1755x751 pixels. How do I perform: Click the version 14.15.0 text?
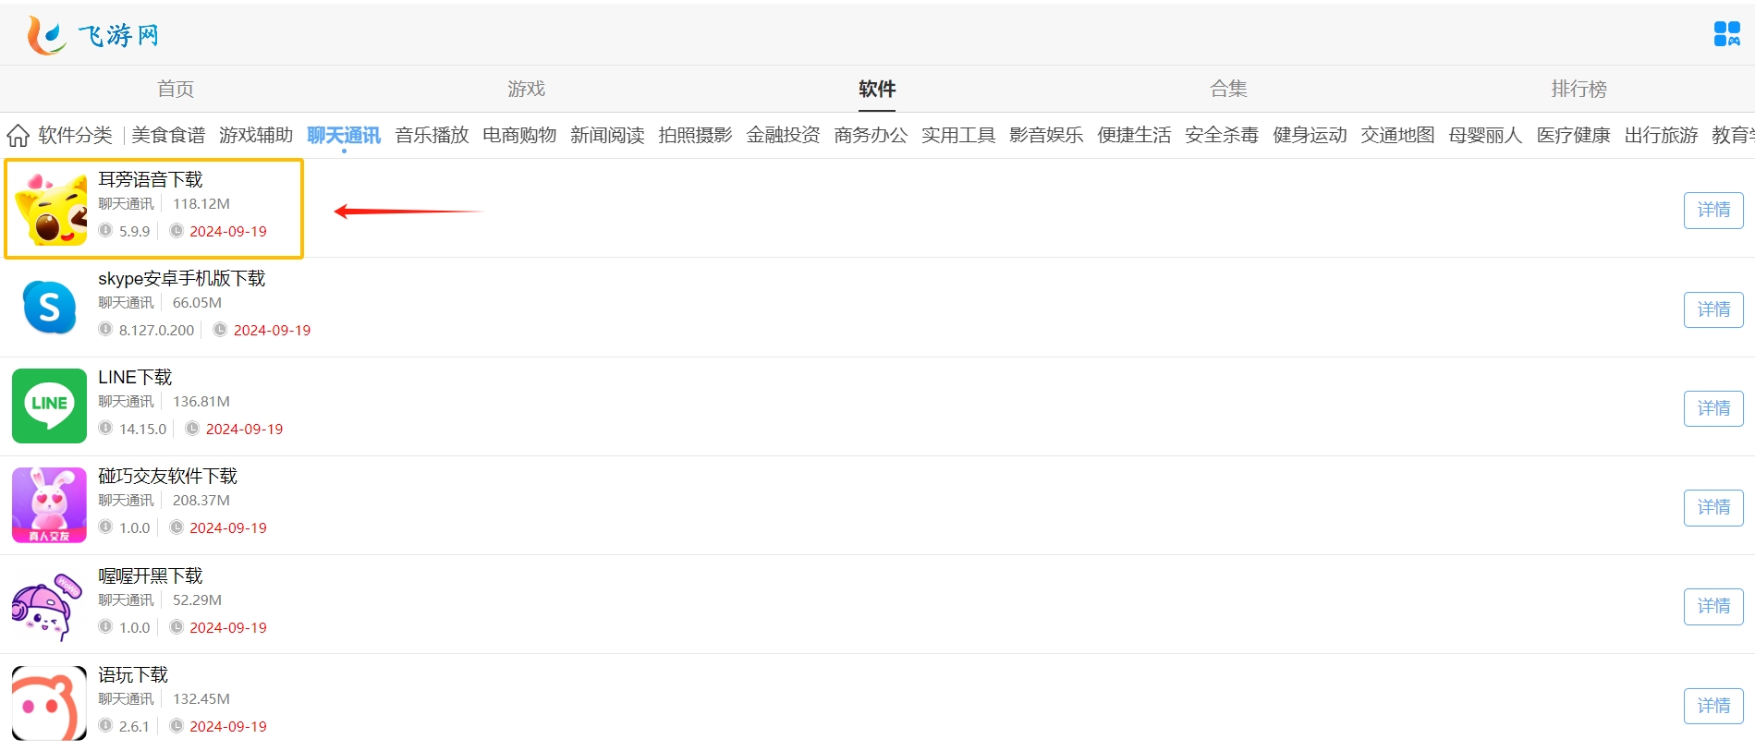pos(142,429)
